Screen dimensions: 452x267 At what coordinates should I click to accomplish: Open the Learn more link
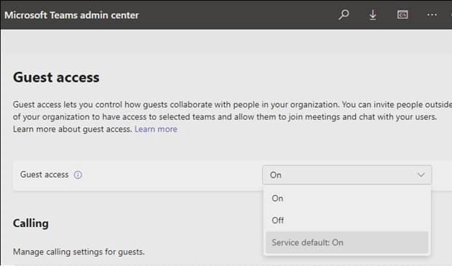156,129
